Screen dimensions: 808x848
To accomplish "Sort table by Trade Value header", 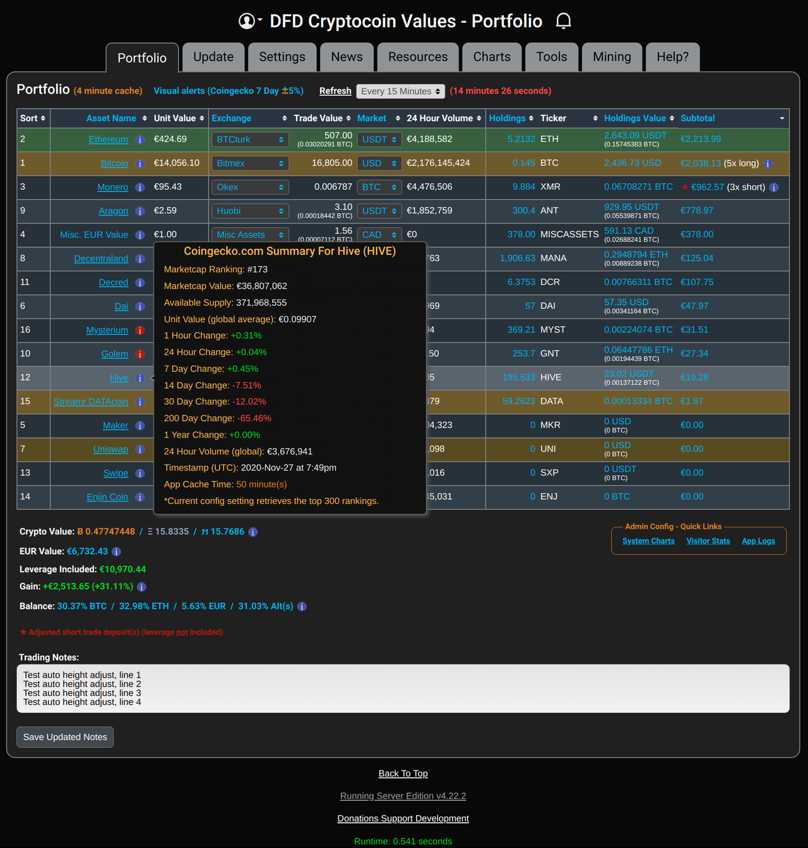I will [323, 119].
